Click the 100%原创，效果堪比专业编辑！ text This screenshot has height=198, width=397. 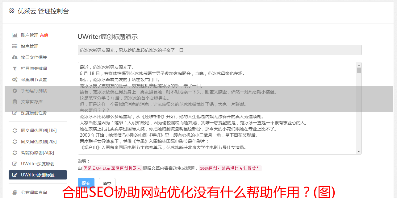coord(230,168)
